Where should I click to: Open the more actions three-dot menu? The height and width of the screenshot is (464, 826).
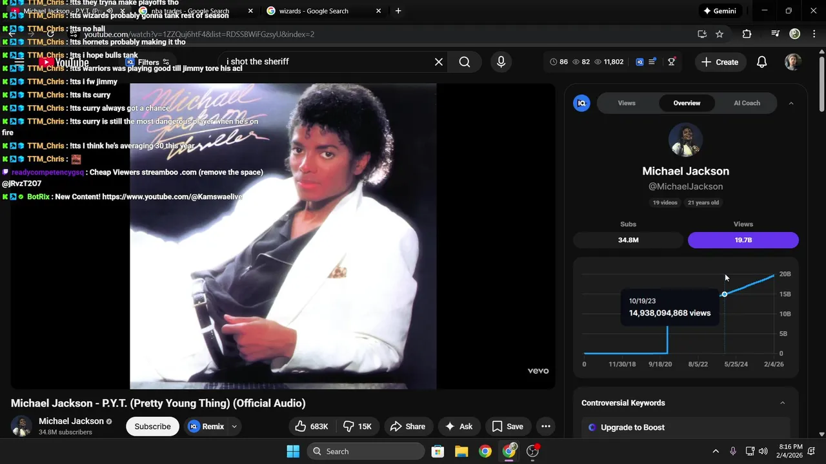click(546, 427)
